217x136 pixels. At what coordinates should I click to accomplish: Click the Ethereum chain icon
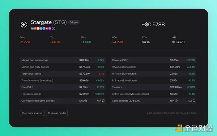click(41, 28)
